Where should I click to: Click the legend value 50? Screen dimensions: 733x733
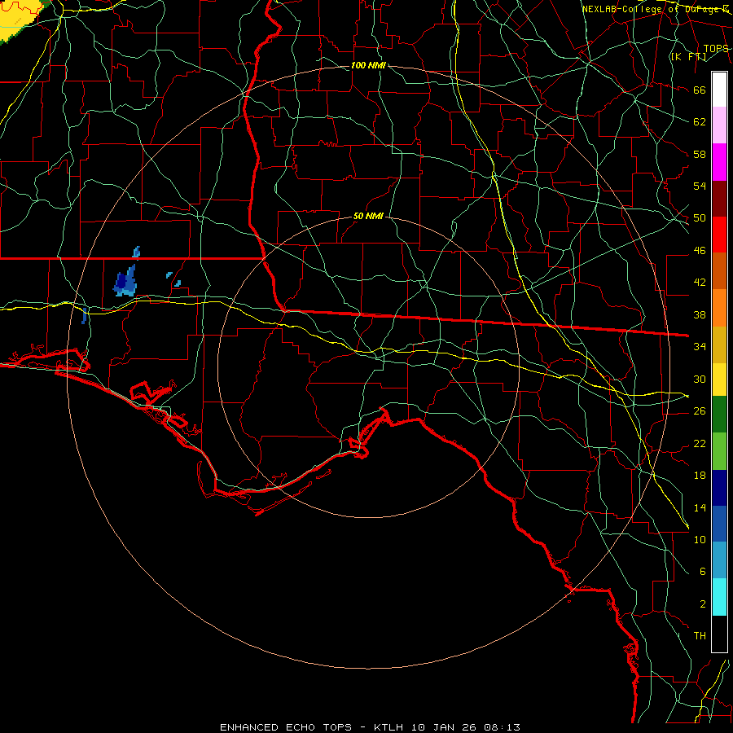pyautogui.click(x=700, y=218)
